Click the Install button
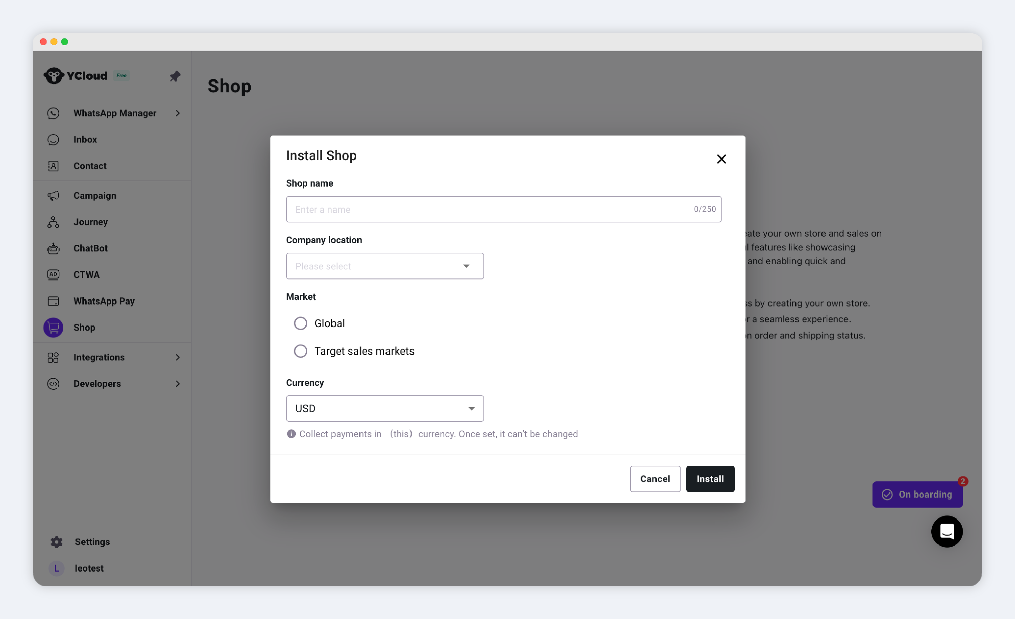Image resolution: width=1015 pixels, height=619 pixels. (710, 479)
